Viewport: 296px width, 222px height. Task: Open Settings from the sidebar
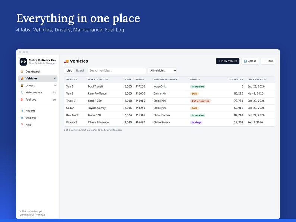click(x=38, y=118)
